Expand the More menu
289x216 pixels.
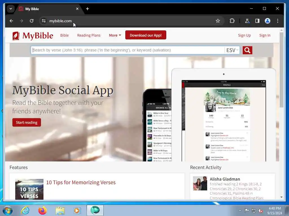(x=115, y=35)
